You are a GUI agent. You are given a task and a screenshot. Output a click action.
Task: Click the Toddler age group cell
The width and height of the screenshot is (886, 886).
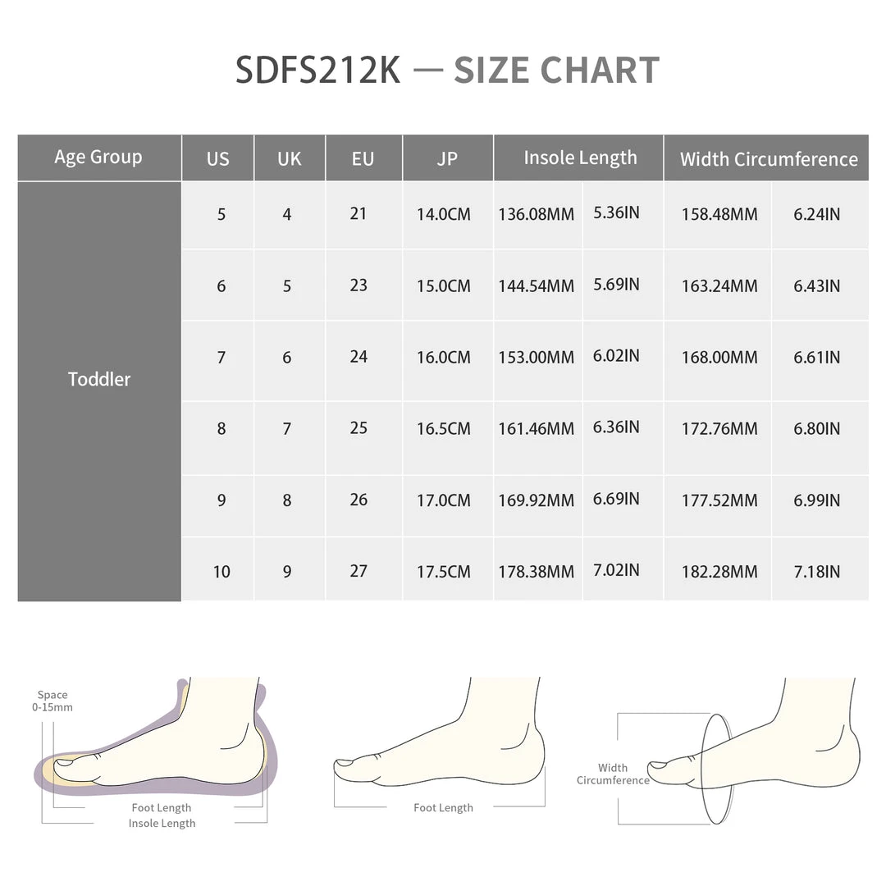click(x=99, y=379)
